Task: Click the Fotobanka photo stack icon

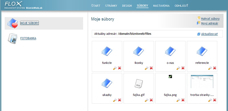Action: click(13, 38)
